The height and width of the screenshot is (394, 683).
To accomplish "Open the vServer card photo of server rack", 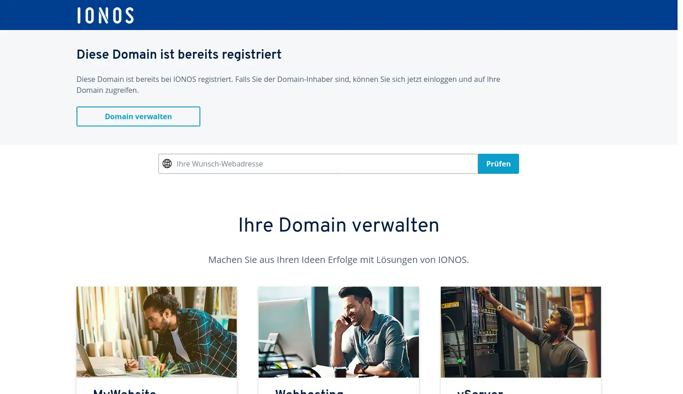I will (x=521, y=332).
